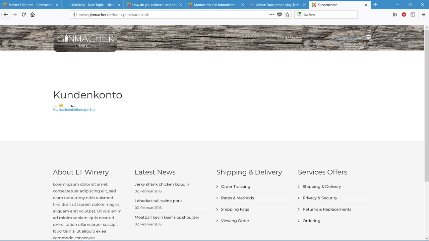Click the blue highlighted navigation item
The height and width of the screenshot is (241, 429).
pos(345,38)
